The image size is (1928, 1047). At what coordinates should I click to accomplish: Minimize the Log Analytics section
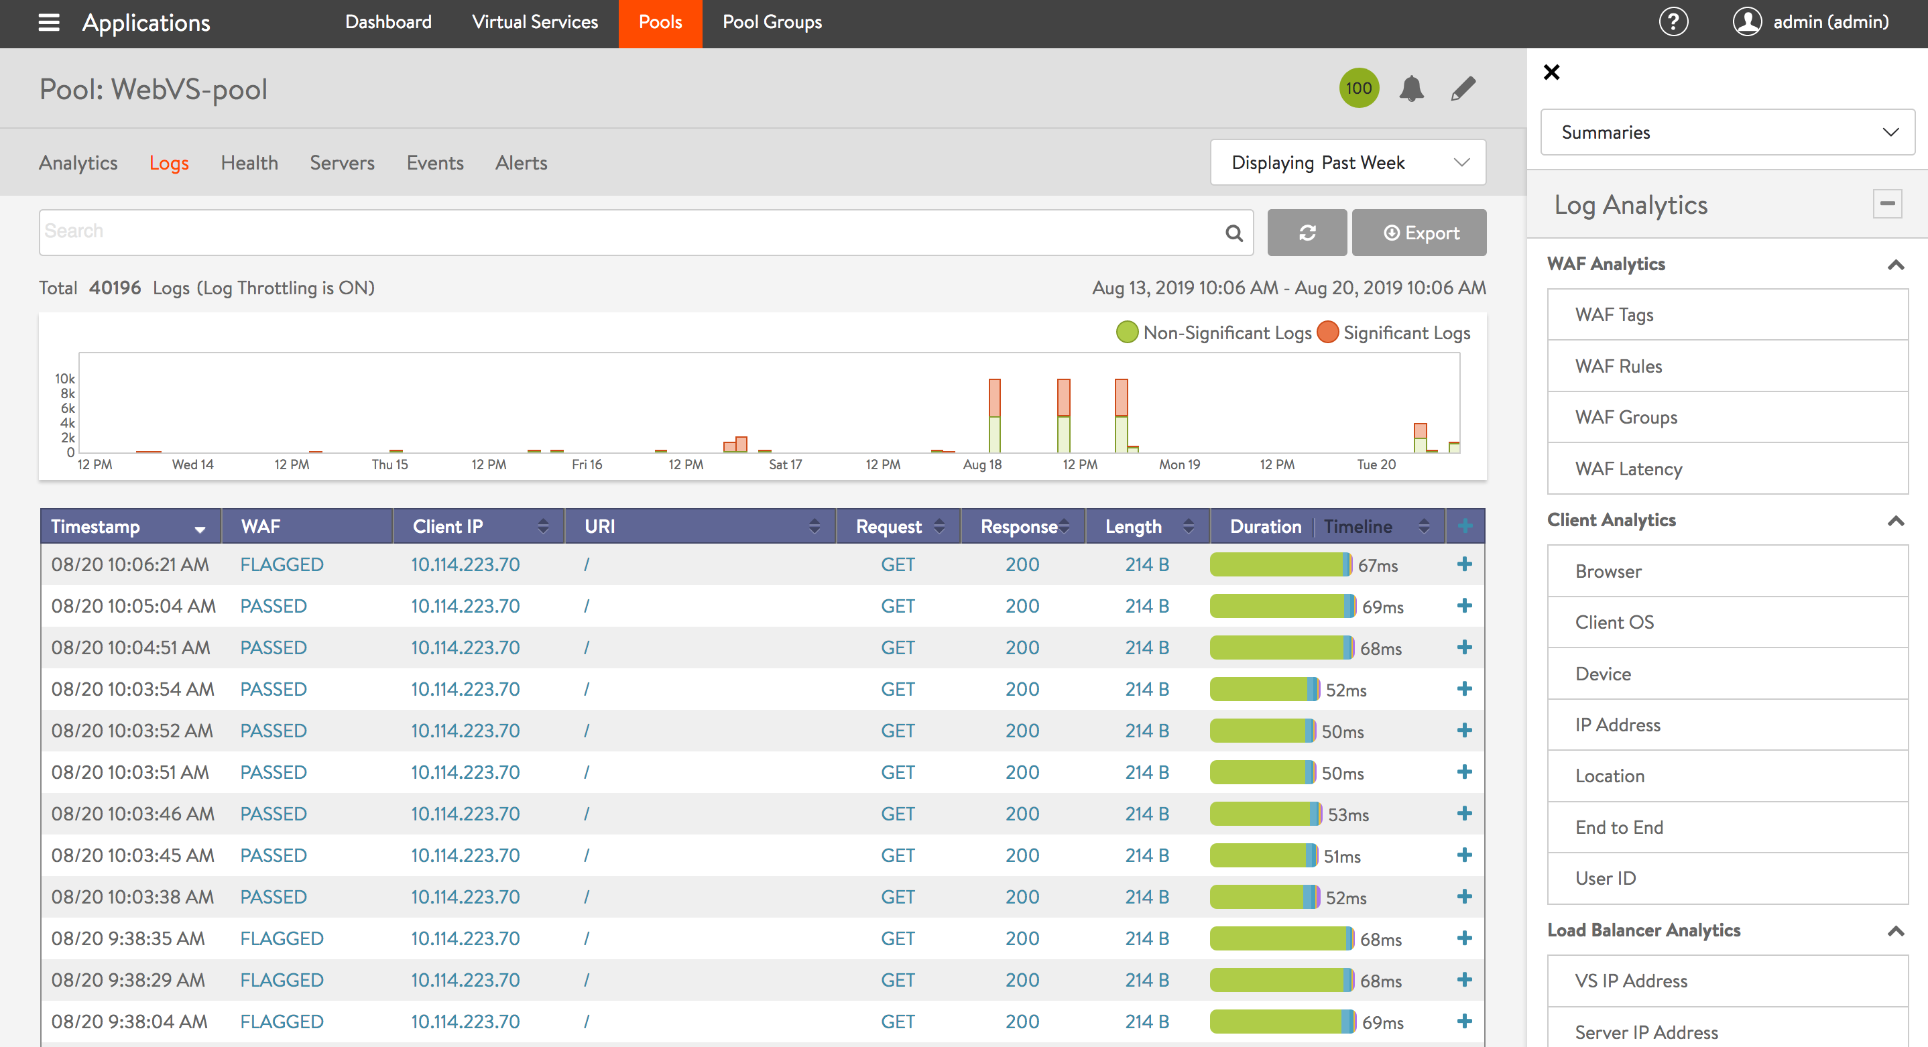(x=1887, y=204)
